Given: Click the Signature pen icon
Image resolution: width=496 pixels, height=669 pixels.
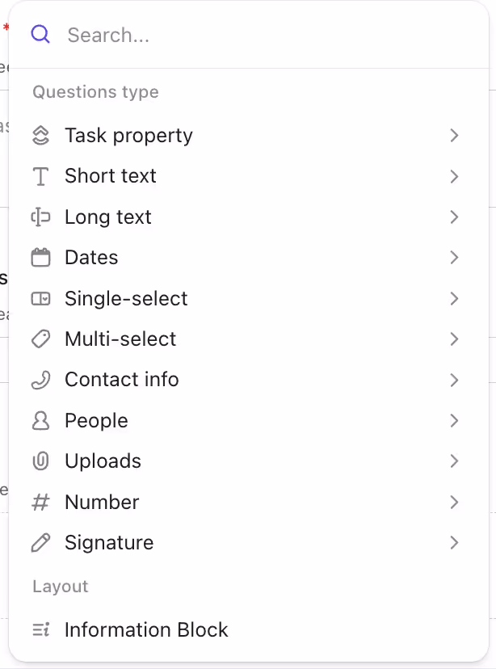Looking at the screenshot, I should 40,542.
